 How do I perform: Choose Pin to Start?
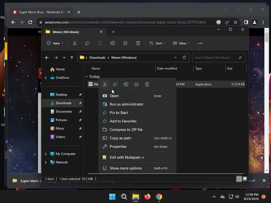point(138,113)
